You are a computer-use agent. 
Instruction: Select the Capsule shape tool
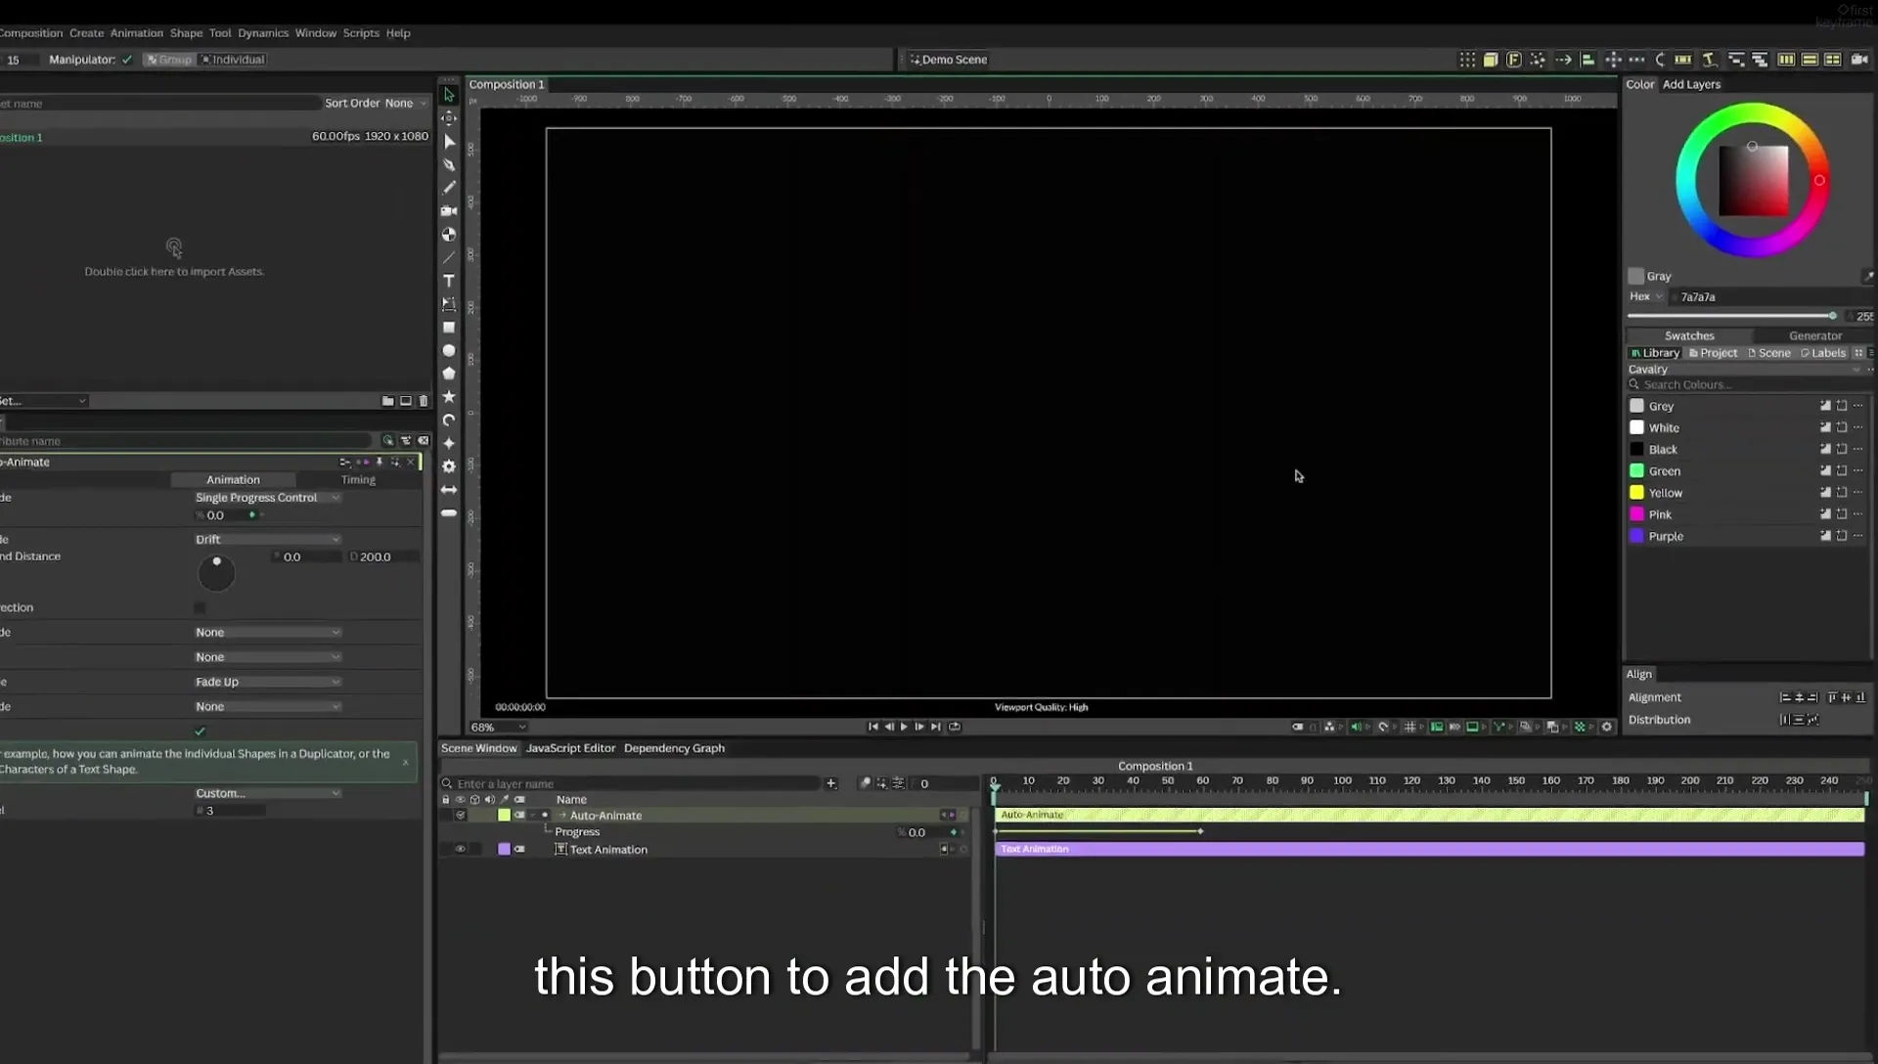point(449,513)
